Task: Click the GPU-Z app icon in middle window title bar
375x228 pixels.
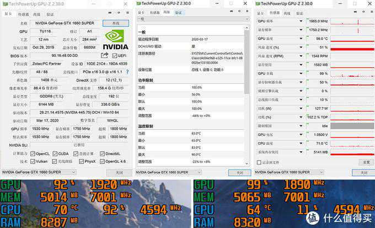Action: pos(138,3)
